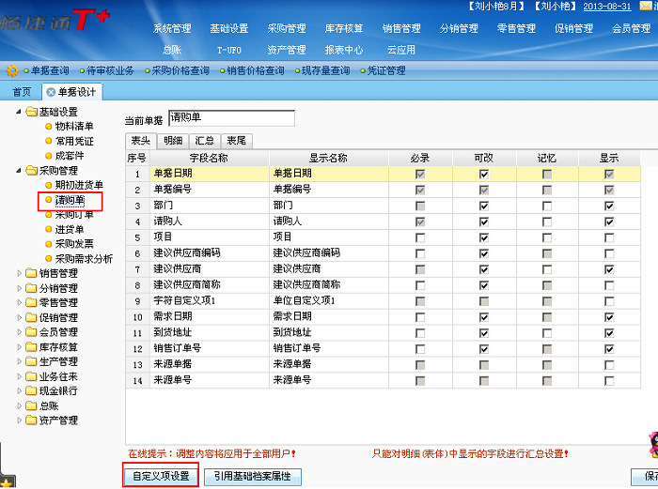Click the orange bullet beside 物料清单
This screenshot has height=489, width=658.
pyautogui.click(x=48, y=127)
